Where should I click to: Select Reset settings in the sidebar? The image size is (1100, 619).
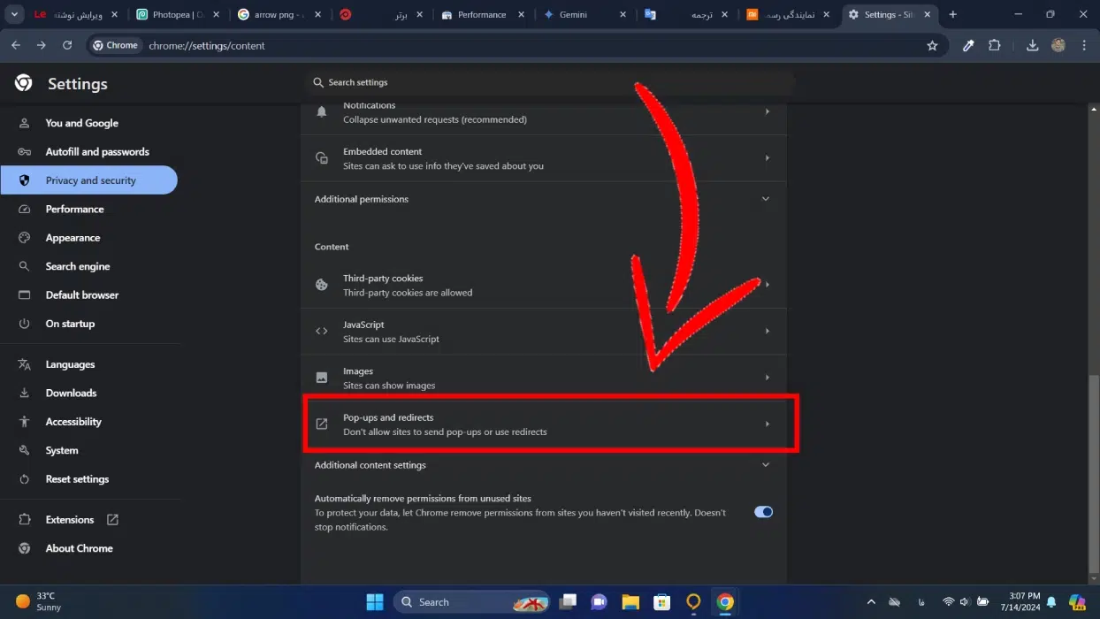click(77, 478)
